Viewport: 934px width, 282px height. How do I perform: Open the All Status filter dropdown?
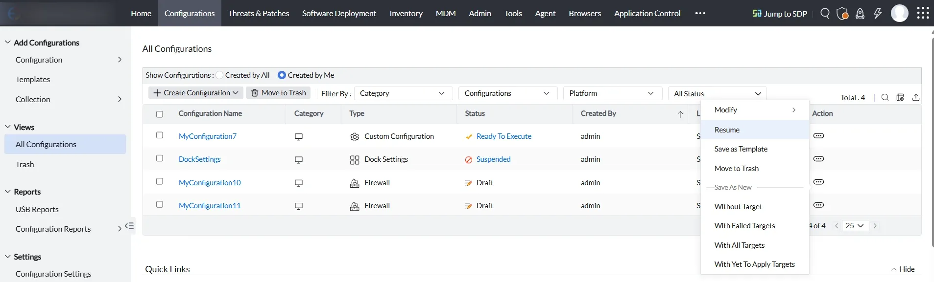pos(718,93)
